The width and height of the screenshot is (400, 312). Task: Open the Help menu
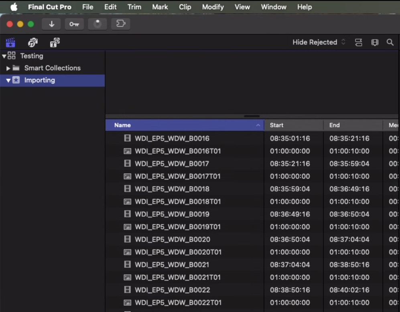click(305, 7)
